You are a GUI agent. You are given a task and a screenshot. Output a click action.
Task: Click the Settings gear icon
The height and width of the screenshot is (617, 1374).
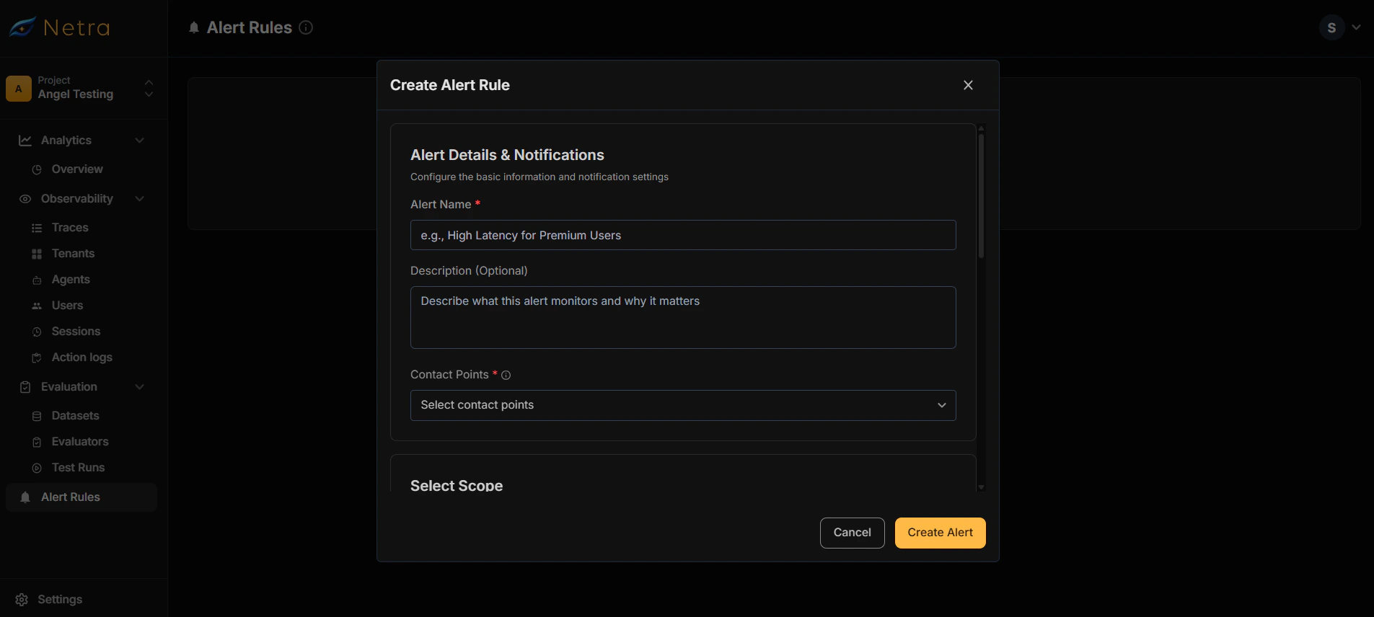(x=22, y=600)
